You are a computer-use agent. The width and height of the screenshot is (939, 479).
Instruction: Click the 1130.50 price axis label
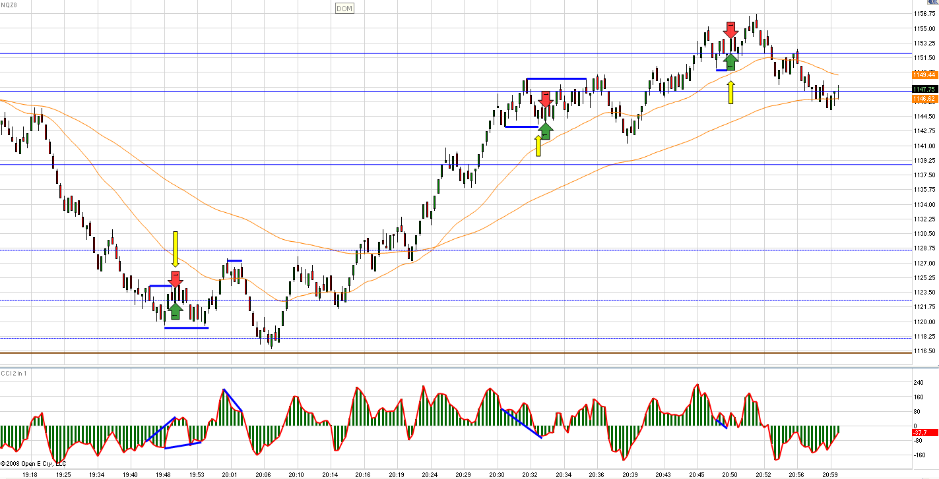[x=924, y=233]
